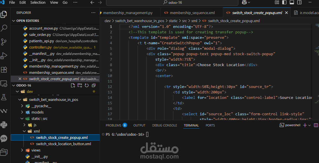Open Run and Debug view
The height and width of the screenshot is (163, 319).
coord(4,55)
